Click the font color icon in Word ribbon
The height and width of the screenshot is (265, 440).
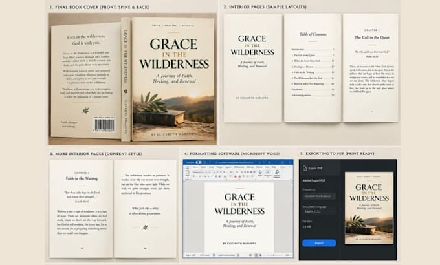pos(235,176)
